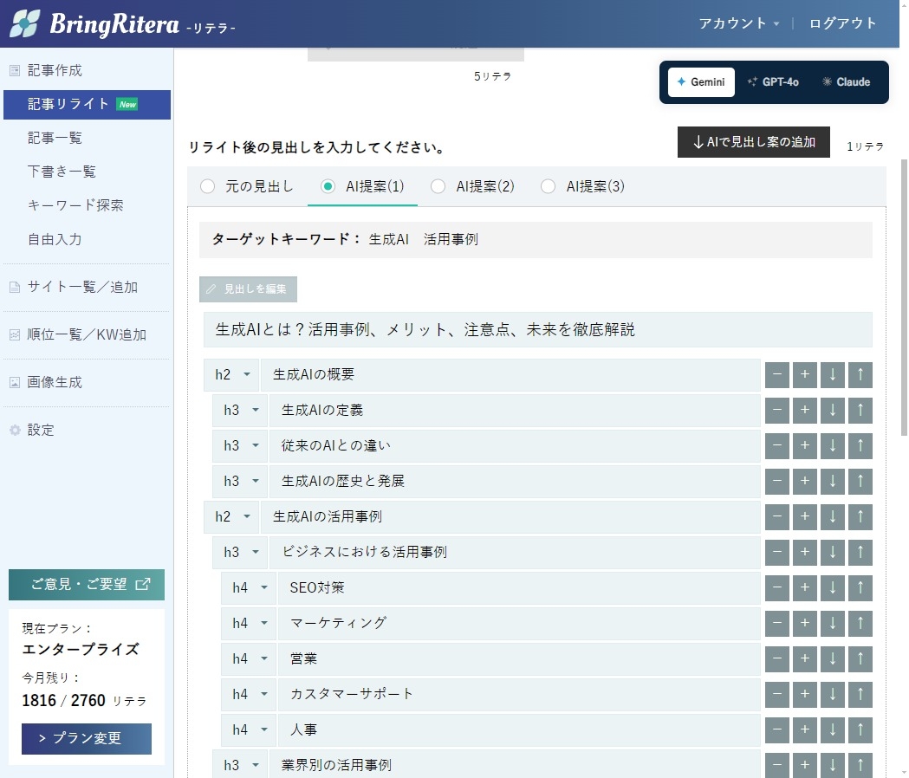Open 記事一覧 in the sidebar
The height and width of the screenshot is (778, 909).
click(55, 138)
